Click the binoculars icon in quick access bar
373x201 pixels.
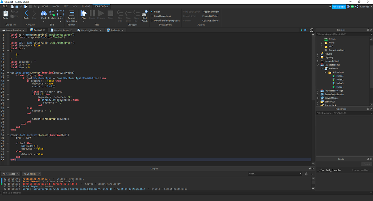[x=17, y=6]
